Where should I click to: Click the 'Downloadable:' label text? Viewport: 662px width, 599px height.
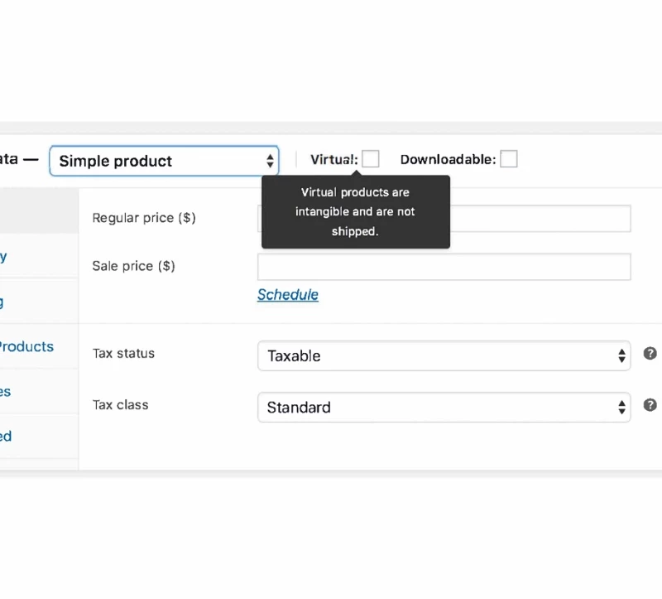(448, 160)
